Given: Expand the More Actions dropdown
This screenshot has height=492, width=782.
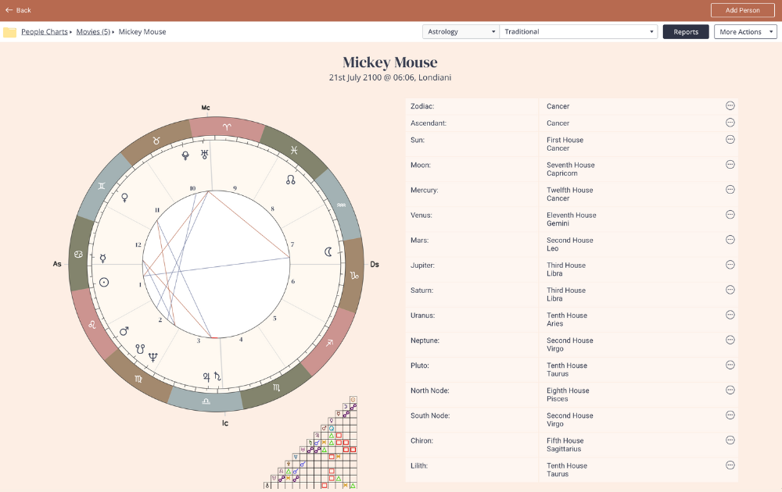Looking at the screenshot, I should [745, 32].
